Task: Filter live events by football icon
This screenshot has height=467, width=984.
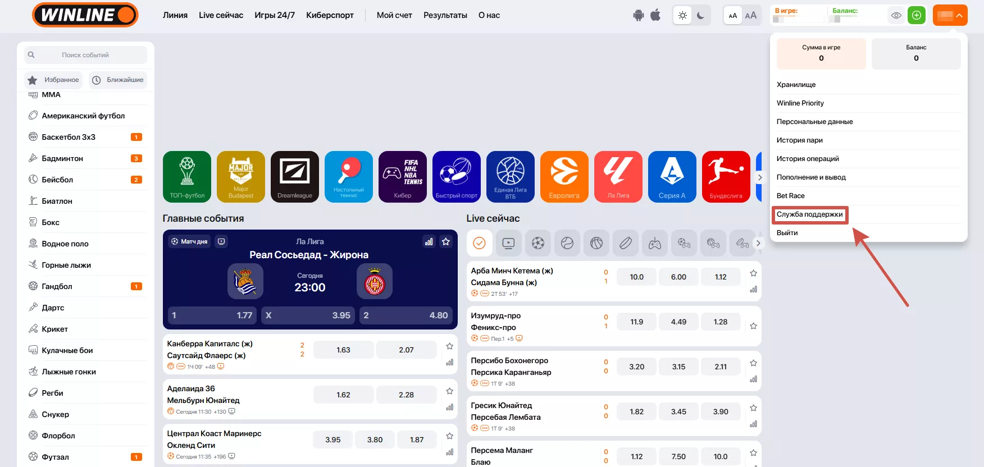Action: point(537,243)
